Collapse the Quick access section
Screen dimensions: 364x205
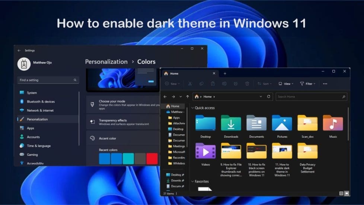pos(192,108)
